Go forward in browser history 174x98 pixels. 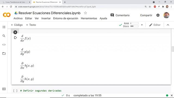tap(7, 7)
